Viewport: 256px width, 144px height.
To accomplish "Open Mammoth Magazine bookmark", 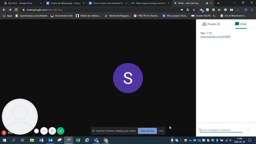I will pyautogui.click(x=118, y=16).
